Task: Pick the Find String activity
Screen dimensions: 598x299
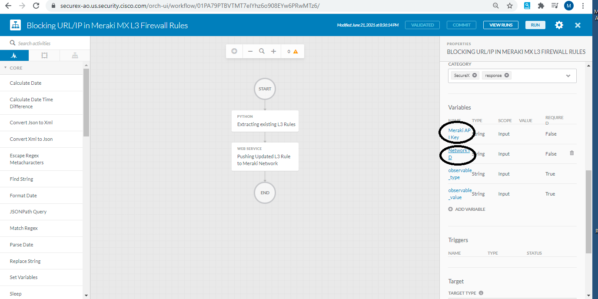Action: [41, 179]
